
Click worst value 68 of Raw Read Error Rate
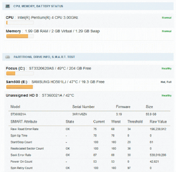click(113, 129)
